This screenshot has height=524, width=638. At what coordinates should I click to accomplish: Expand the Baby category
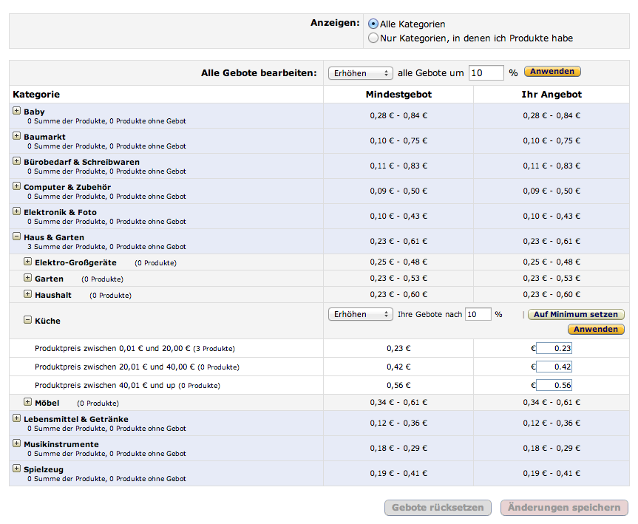tap(17, 111)
